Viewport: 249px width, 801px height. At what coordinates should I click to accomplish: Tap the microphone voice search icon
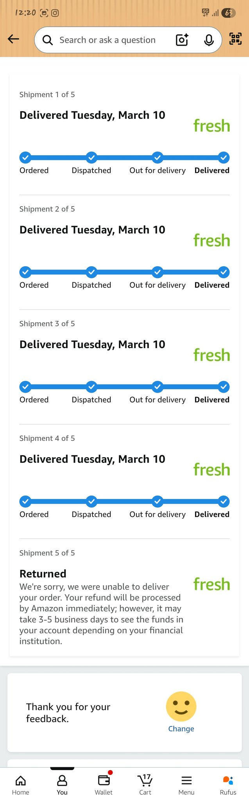209,40
